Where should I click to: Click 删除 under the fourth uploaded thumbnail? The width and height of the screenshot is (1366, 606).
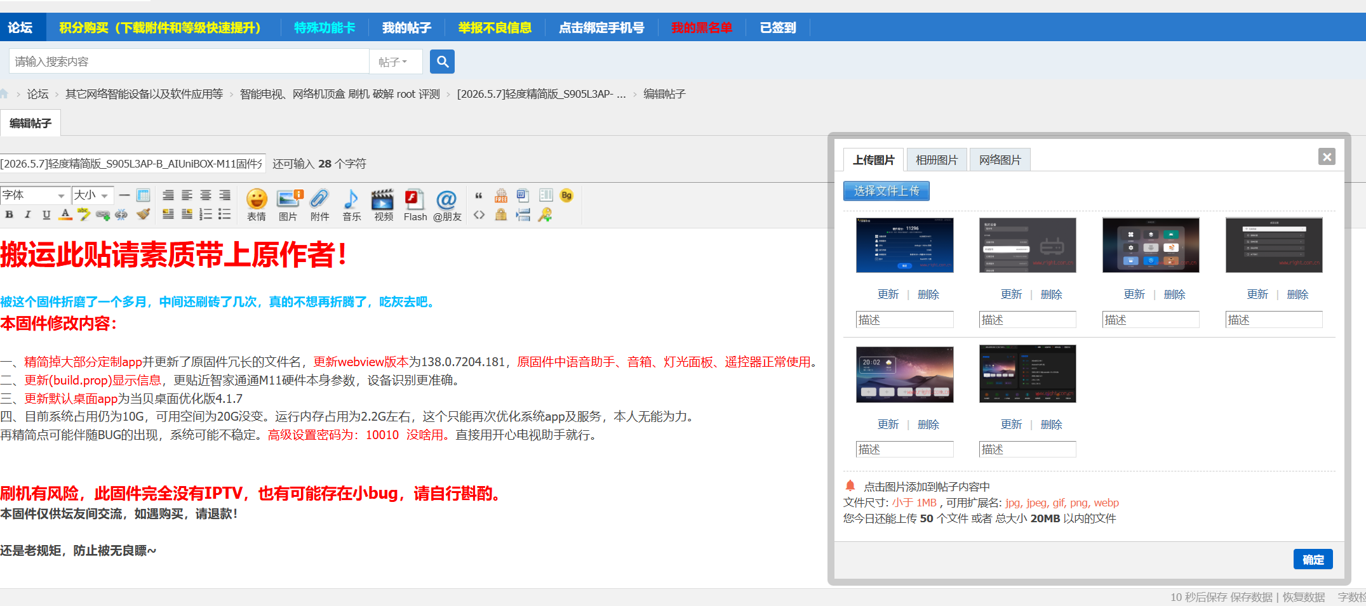tap(1297, 294)
